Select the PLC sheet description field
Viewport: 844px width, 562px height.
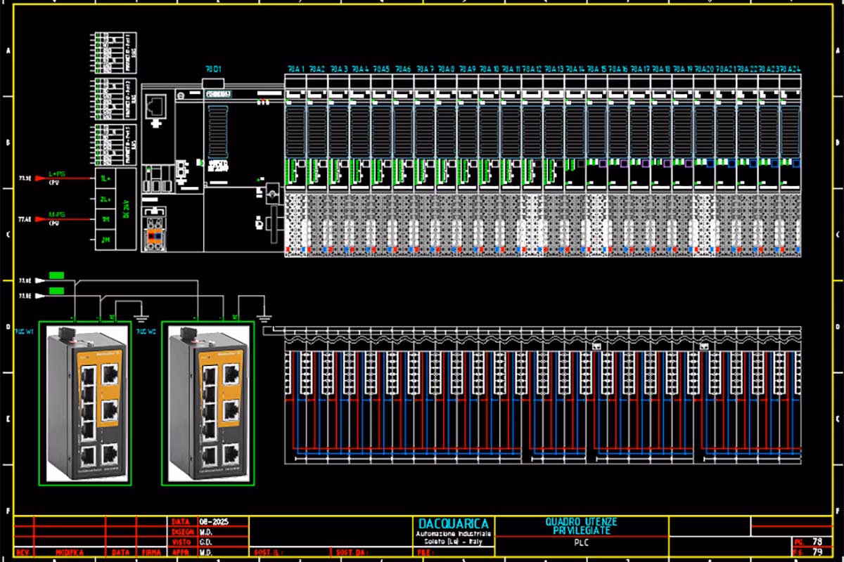pos(581,543)
